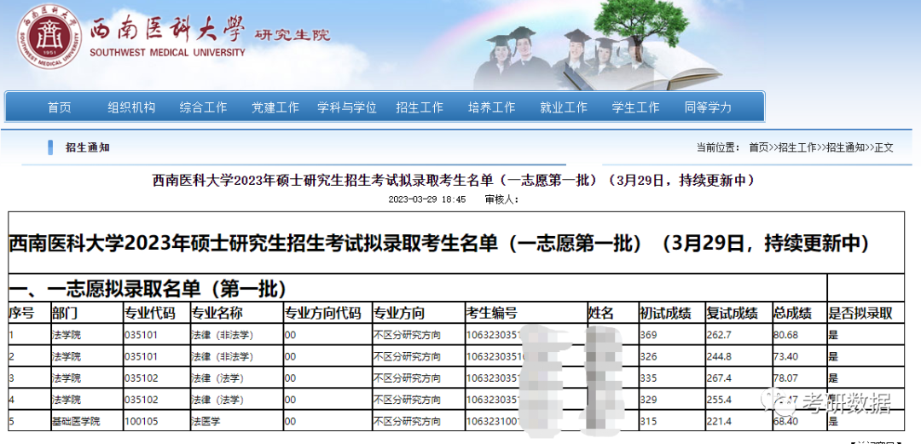Click 法律（非法学） in row 2
This screenshot has width=921, height=444.
223,356
